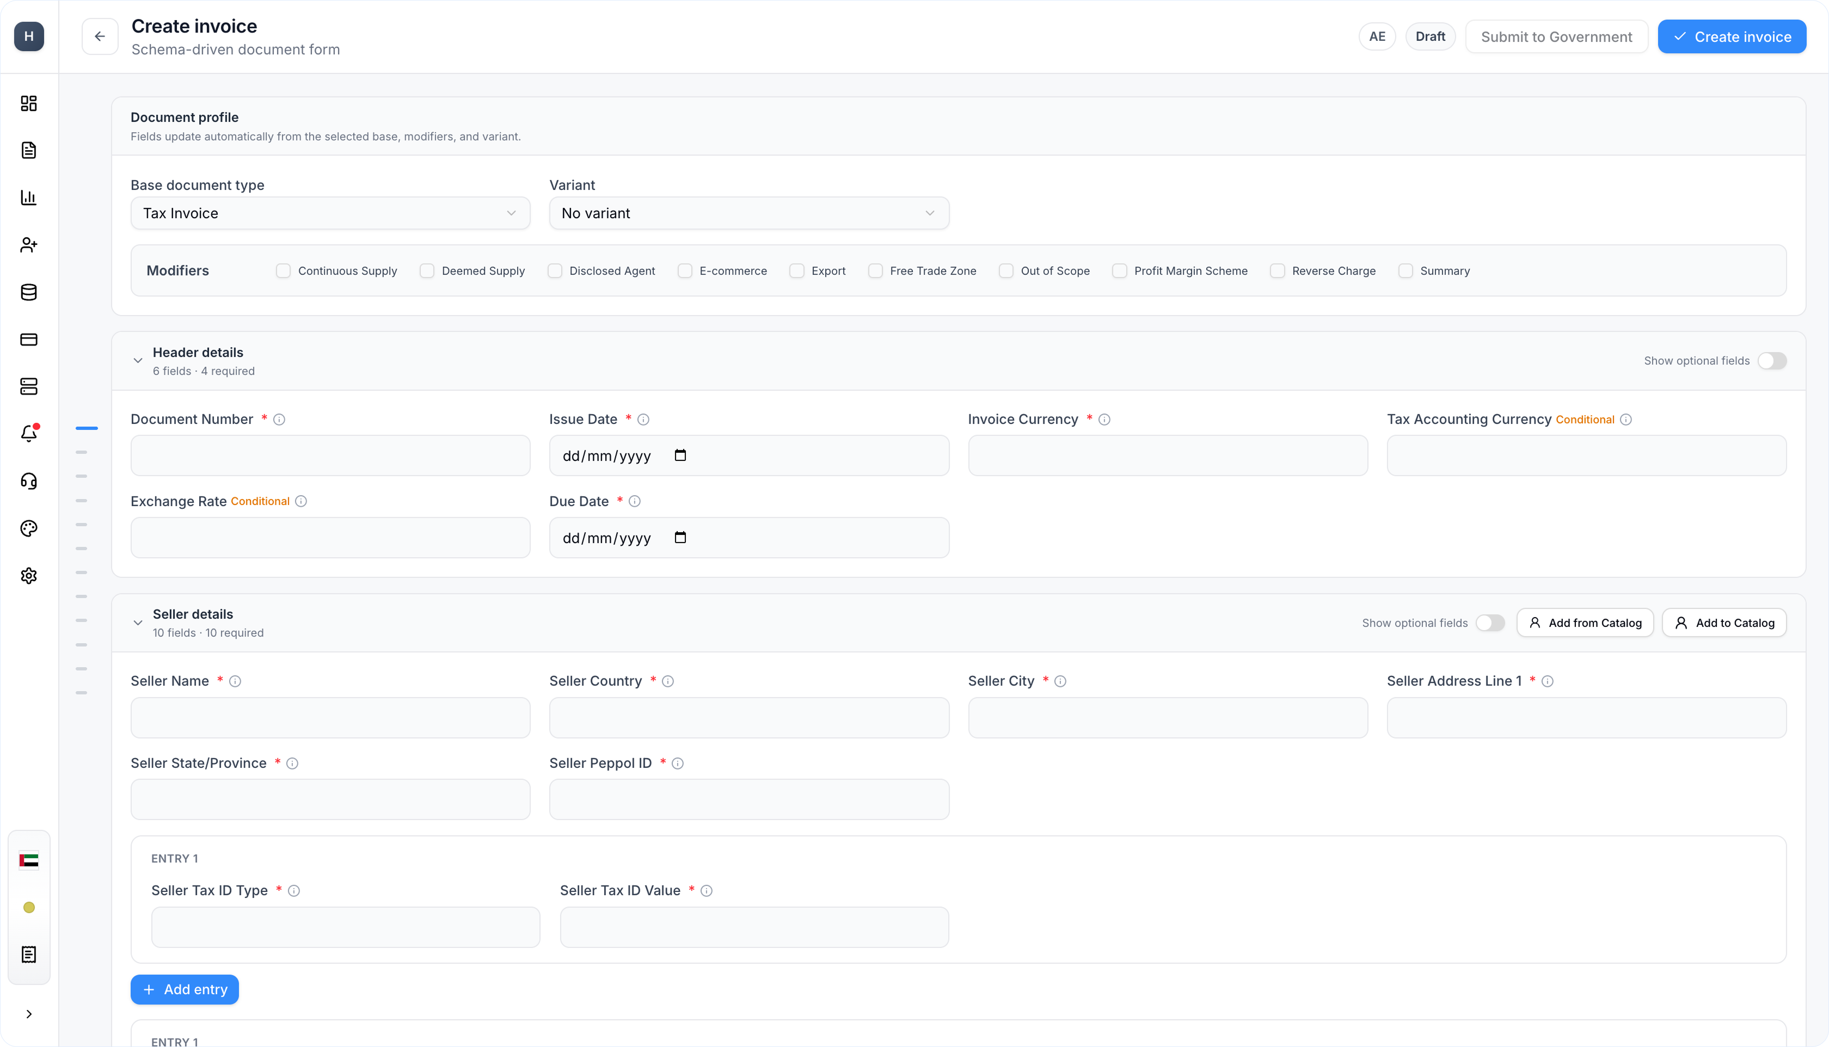The height and width of the screenshot is (1047, 1829).
Task: Open the server stack icon in sidebar
Action: pyautogui.click(x=29, y=387)
